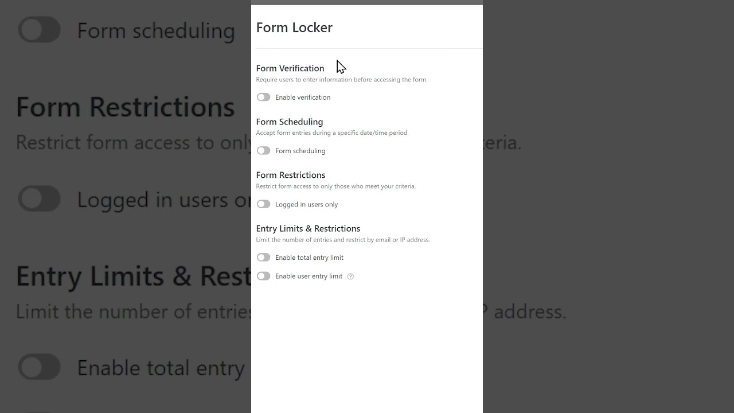
Task: Switch on Enable total entry limit
Action: (x=263, y=258)
